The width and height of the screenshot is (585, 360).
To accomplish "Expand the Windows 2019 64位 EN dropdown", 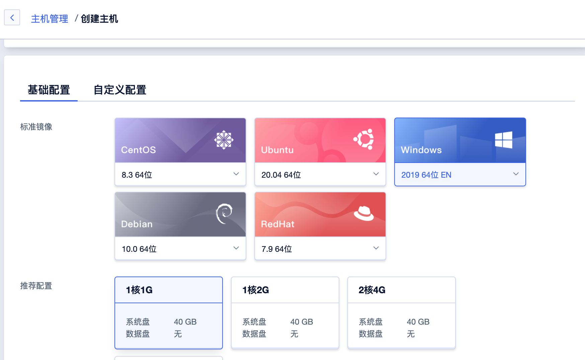I will tap(460, 174).
